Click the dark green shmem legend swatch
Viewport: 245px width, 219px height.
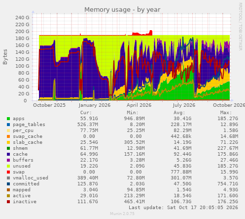pyautogui.click(x=8, y=148)
